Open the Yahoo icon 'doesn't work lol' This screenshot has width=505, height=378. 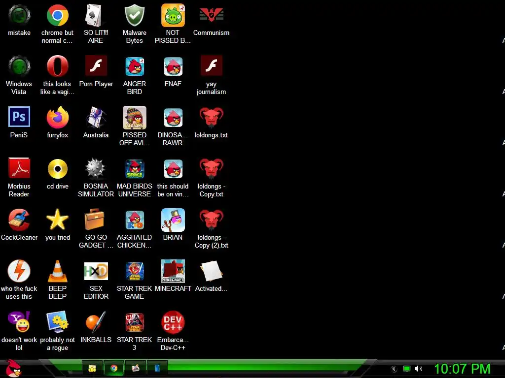(x=19, y=321)
